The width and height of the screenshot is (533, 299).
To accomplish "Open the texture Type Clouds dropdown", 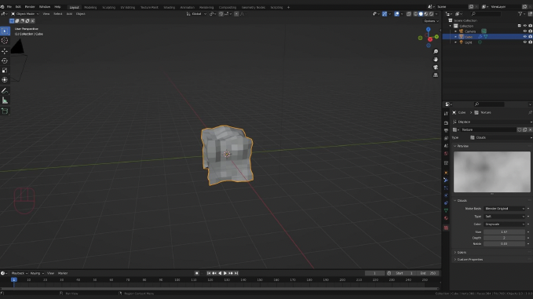I will [500, 137].
